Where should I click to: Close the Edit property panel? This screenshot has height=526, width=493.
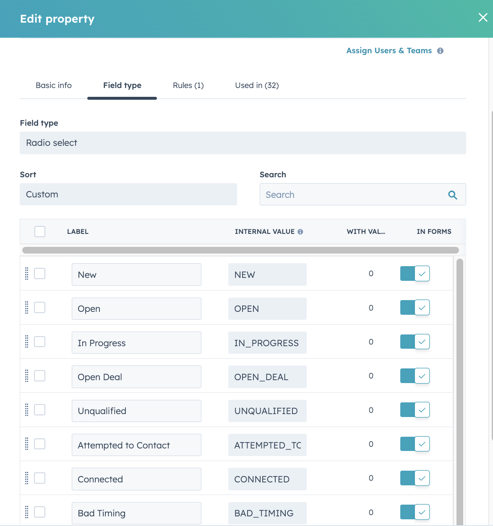click(483, 17)
